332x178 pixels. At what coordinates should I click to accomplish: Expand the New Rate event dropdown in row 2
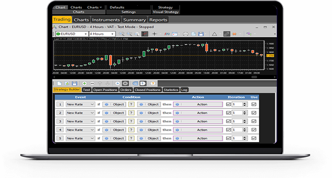(80, 113)
